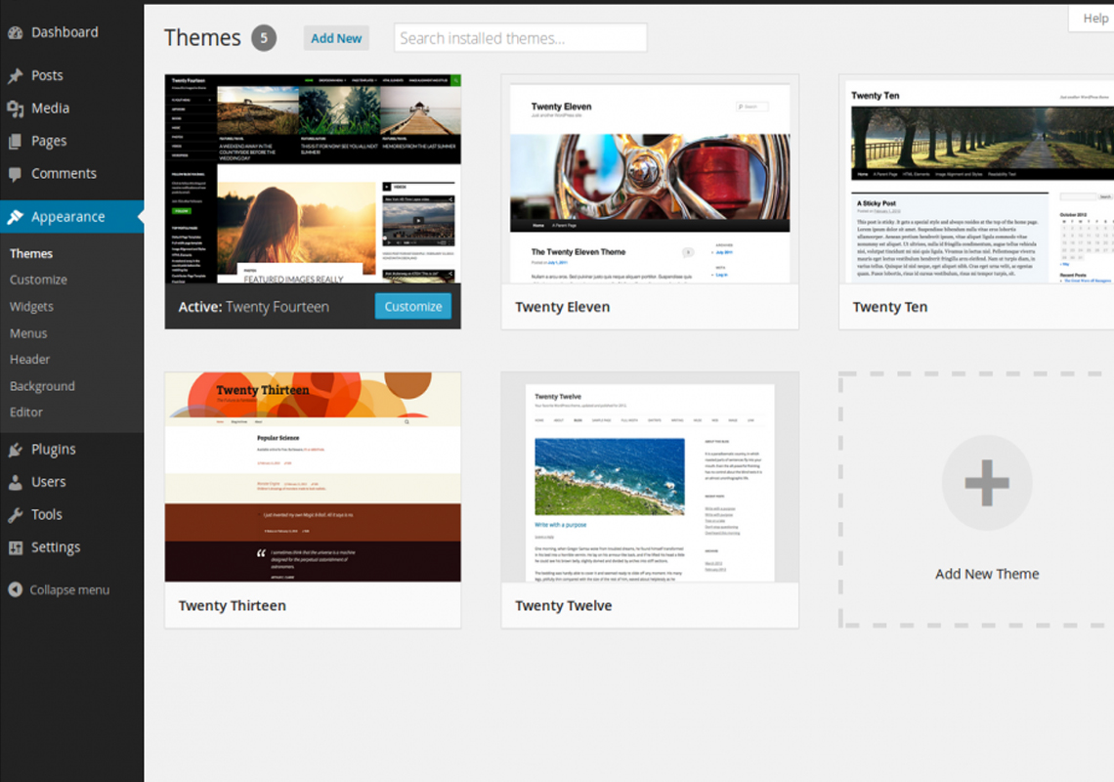Image resolution: width=1114 pixels, height=782 pixels.
Task: Open the Widgets submenu item
Action: 31,306
